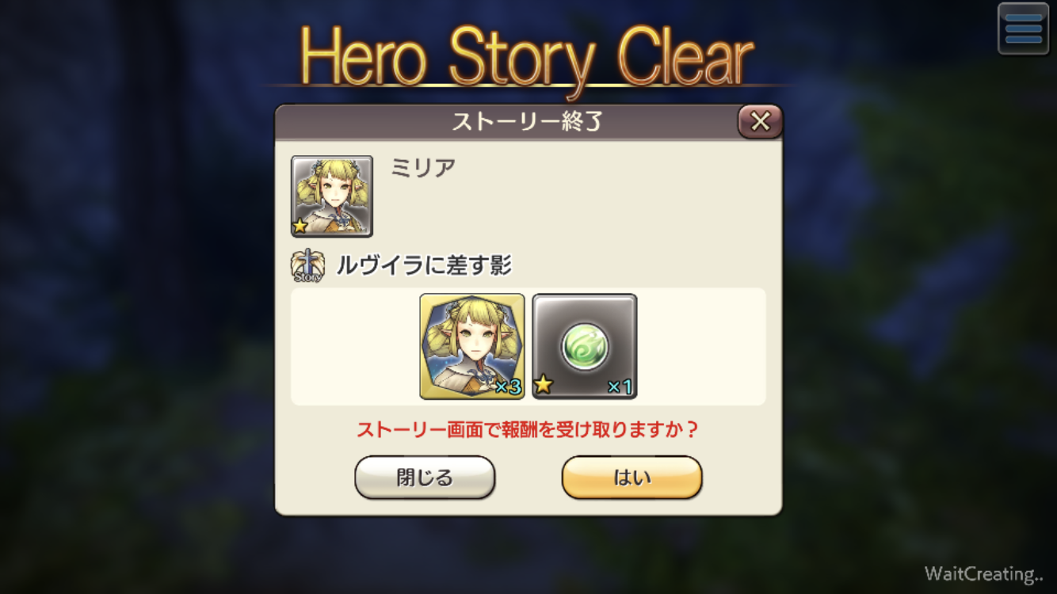Viewport: 1057px width, 594px height.
Task: Select the green orb reward item
Action: (585, 346)
